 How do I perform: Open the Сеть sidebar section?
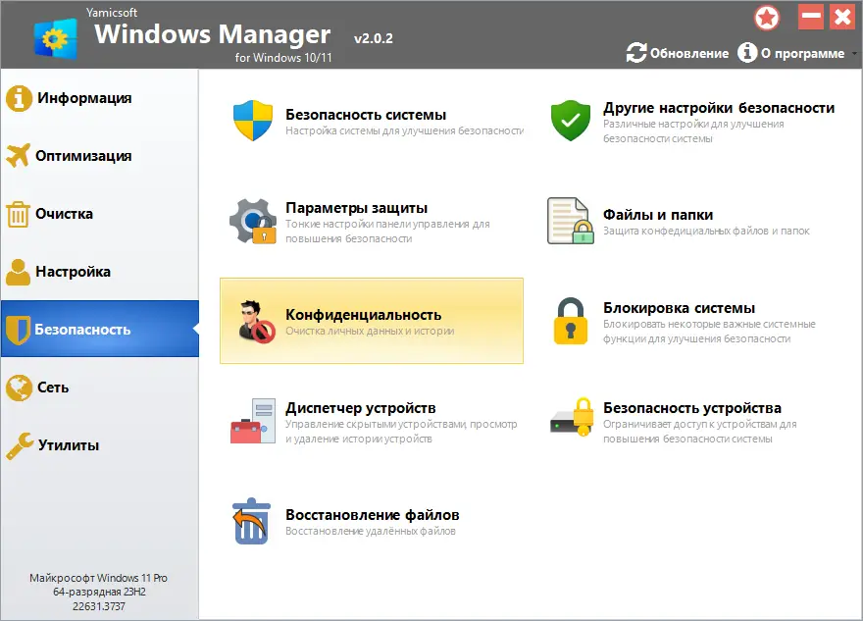click(x=53, y=388)
